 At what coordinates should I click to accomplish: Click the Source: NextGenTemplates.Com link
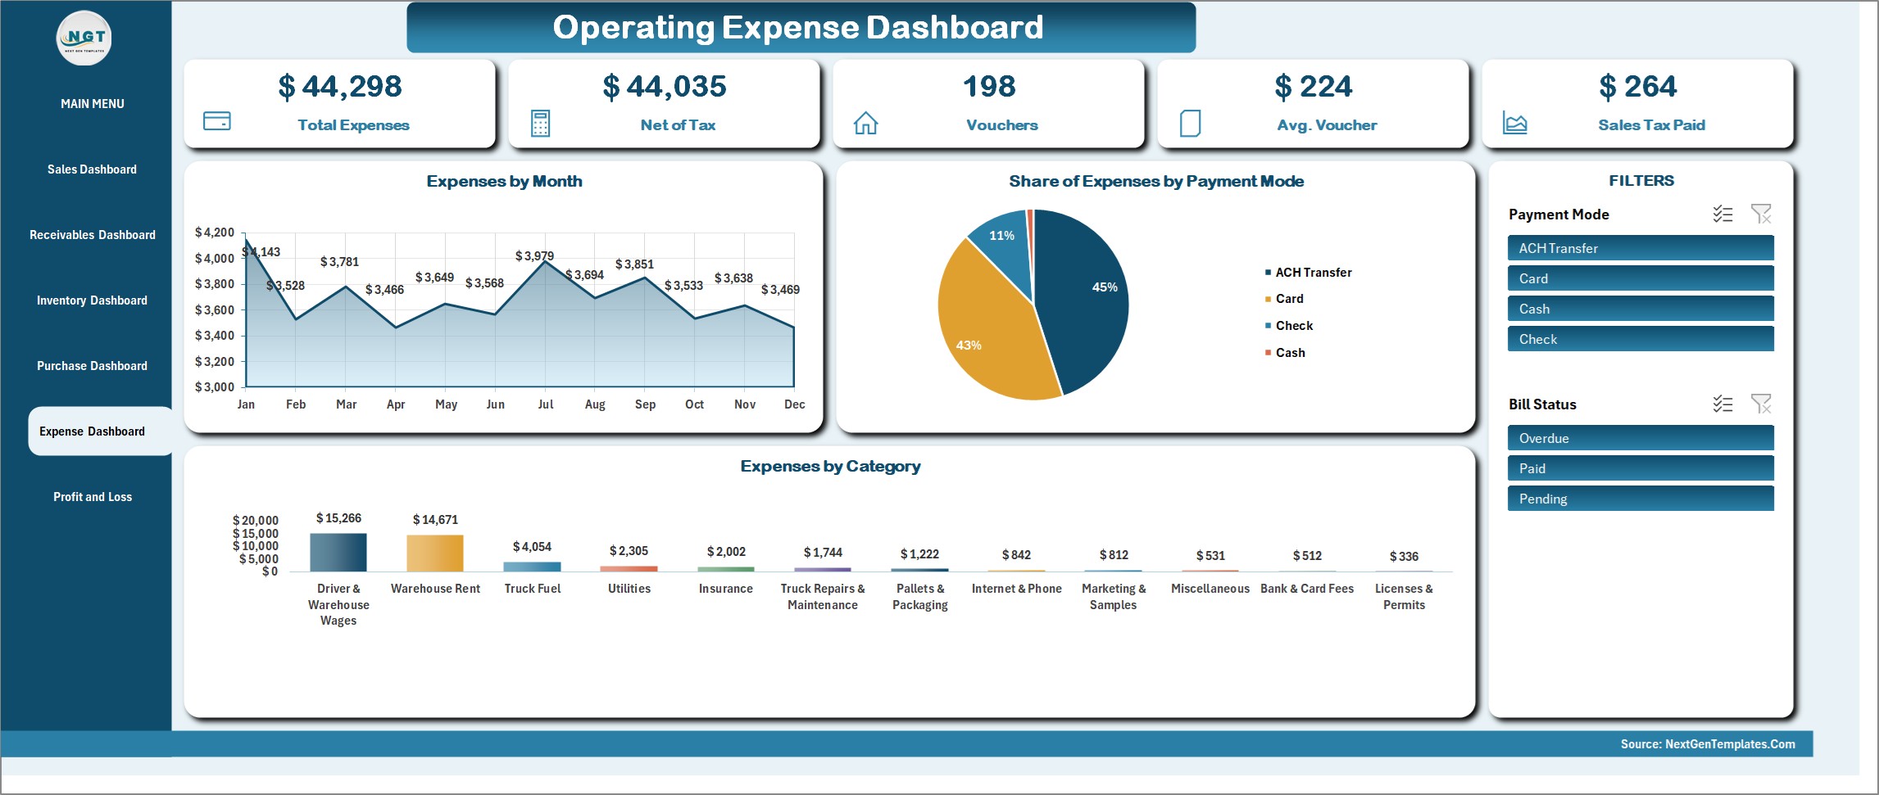click(1708, 744)
